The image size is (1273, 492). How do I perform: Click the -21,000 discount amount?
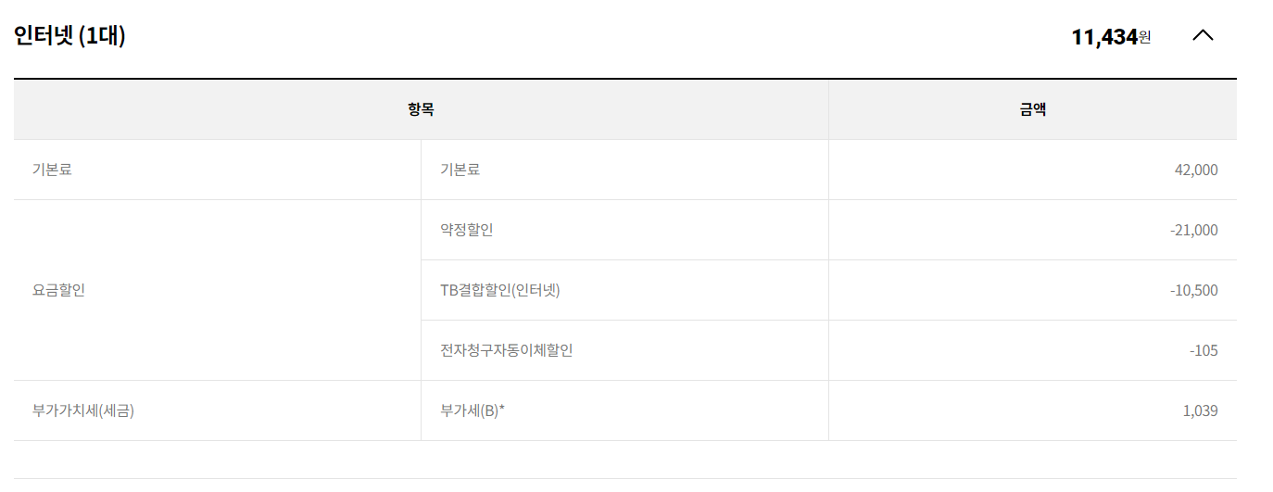point(1193,230)
